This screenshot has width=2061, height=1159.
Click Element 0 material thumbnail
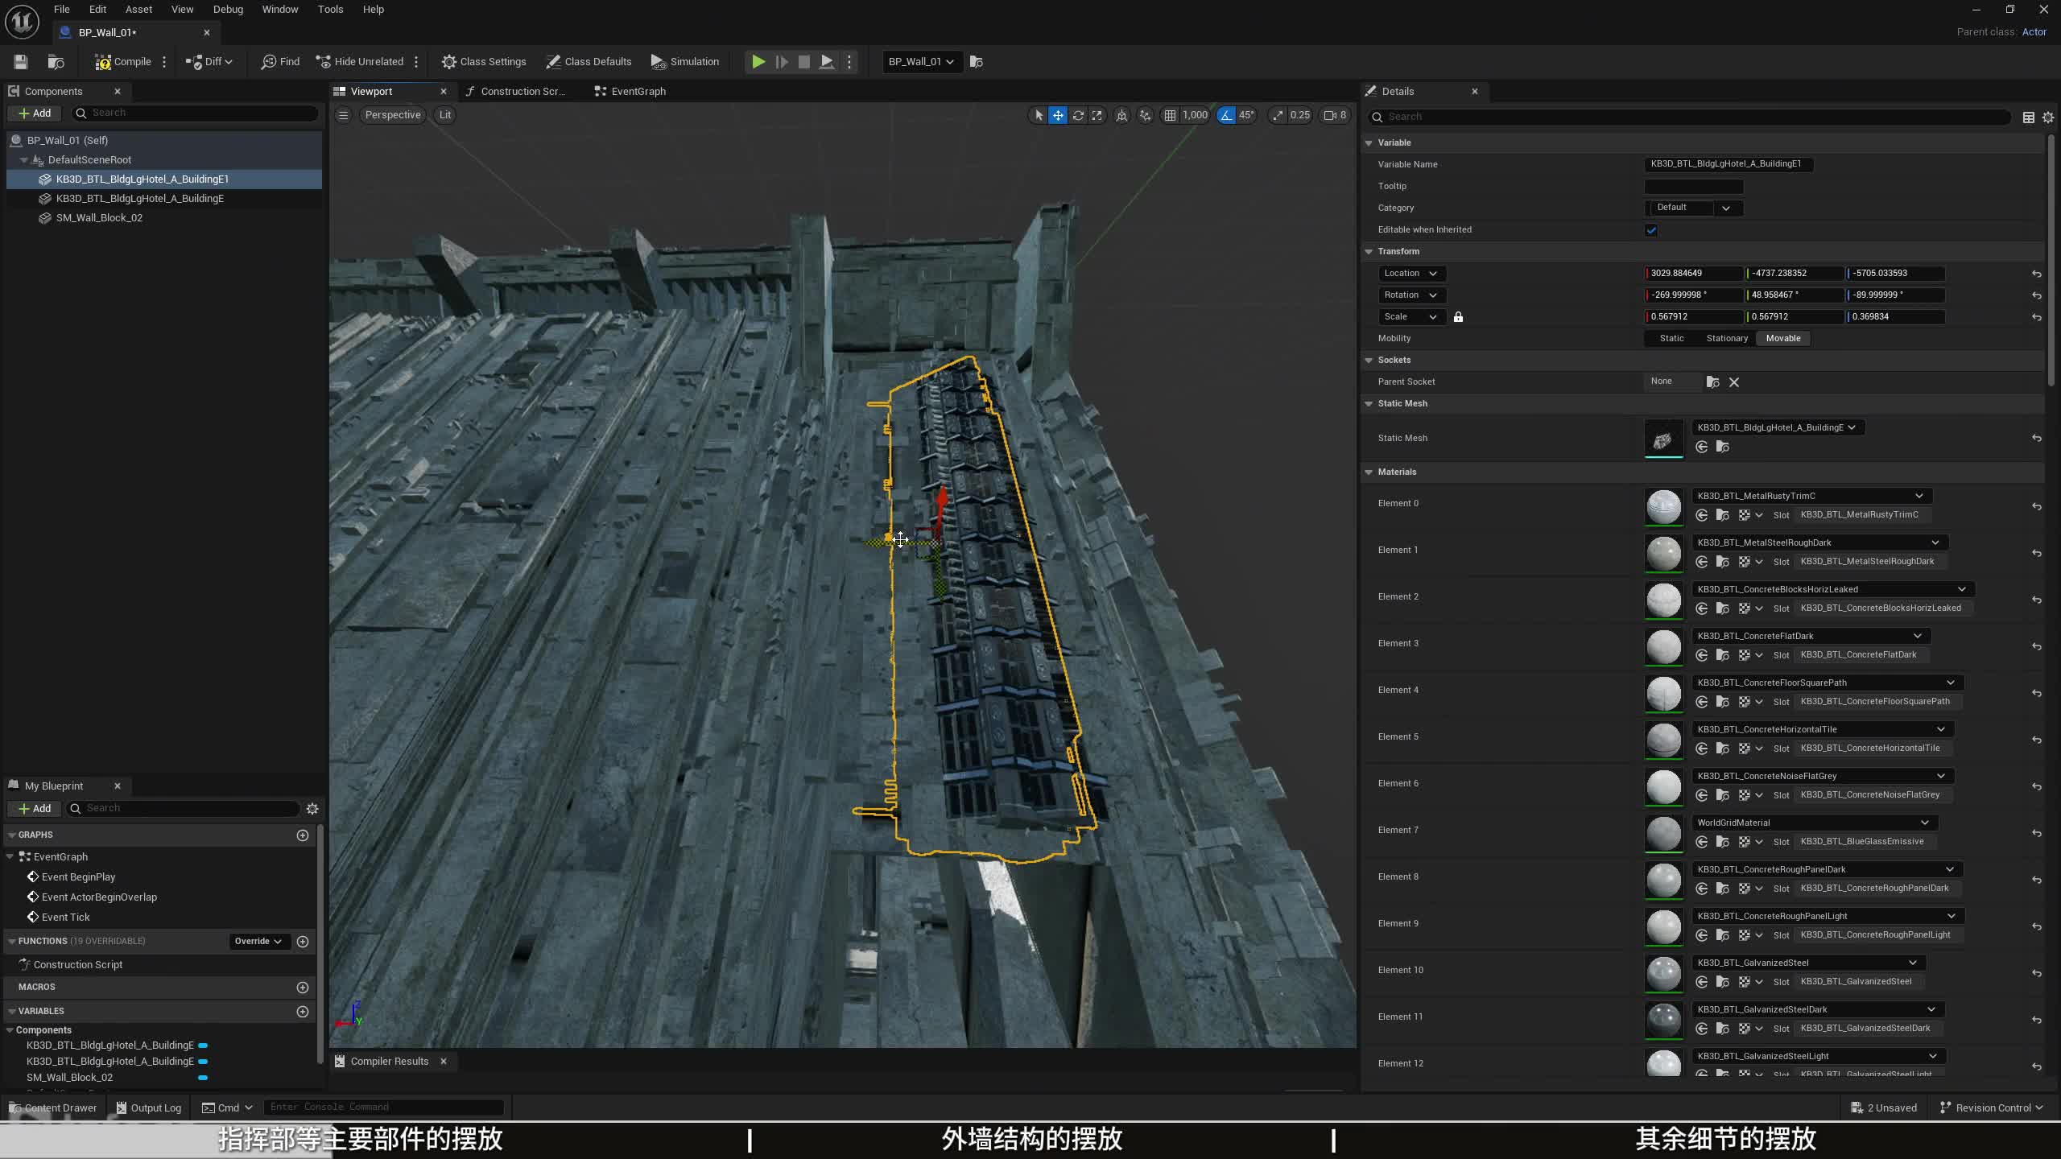pos(1663,506)
